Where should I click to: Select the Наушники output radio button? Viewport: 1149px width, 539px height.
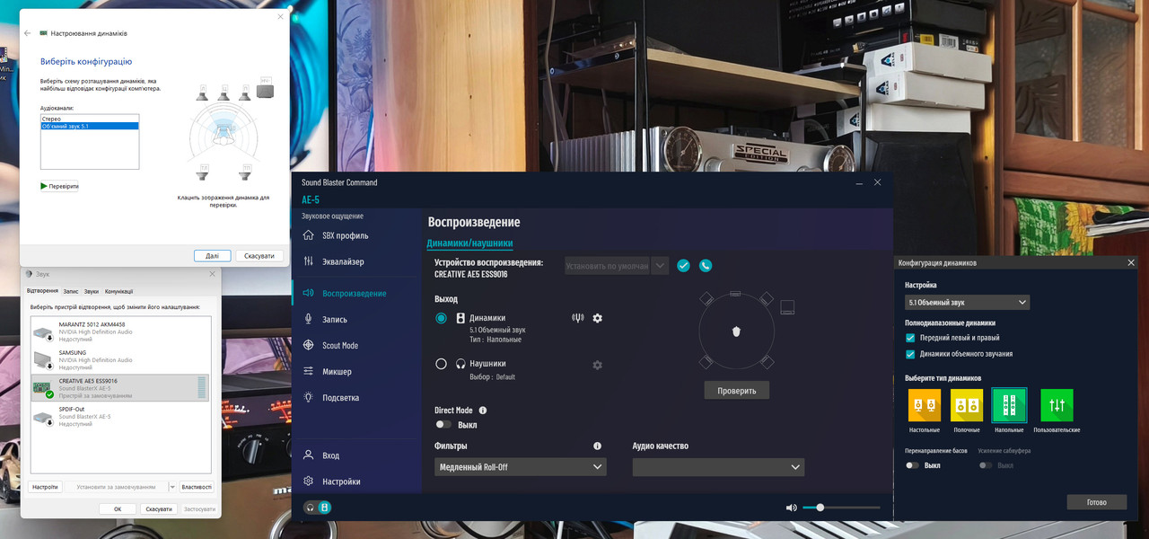click(x=441, y=364)
